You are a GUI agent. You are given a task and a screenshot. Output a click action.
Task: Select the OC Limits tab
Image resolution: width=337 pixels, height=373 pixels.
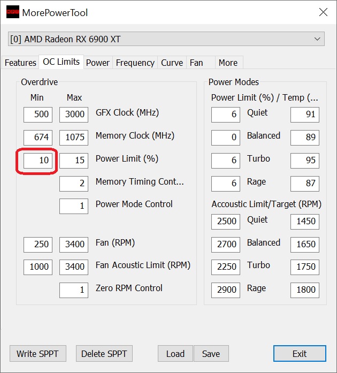(x=61, y=62)
